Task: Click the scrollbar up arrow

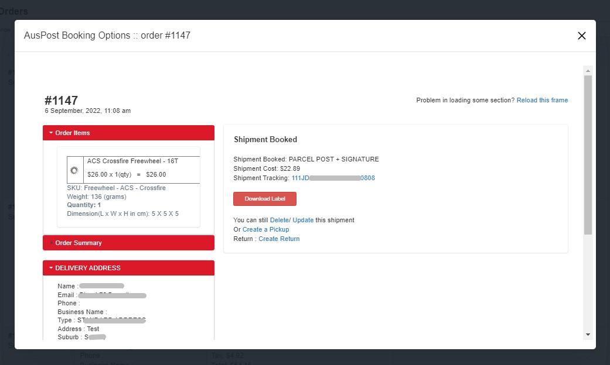Action: tap(588, 71)
